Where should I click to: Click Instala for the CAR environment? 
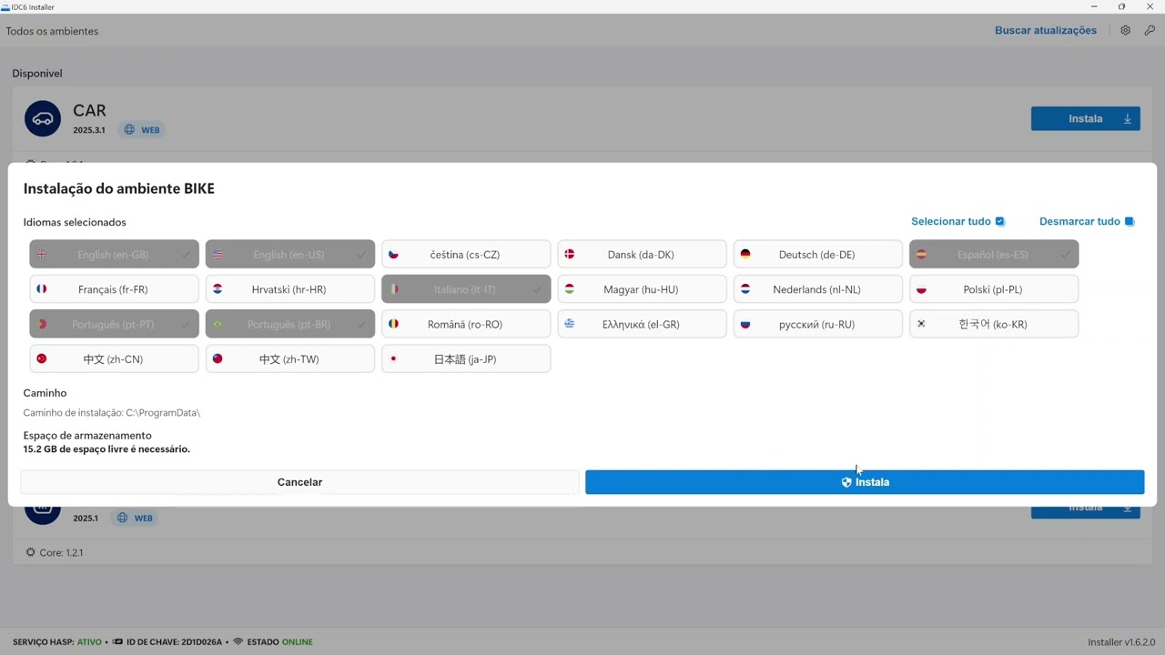coord(1086,118)
